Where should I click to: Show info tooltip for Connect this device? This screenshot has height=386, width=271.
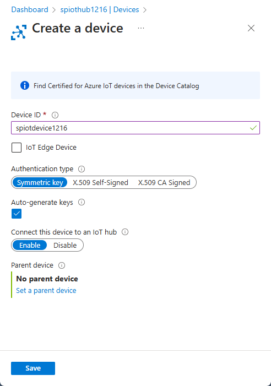coord(125,232)
